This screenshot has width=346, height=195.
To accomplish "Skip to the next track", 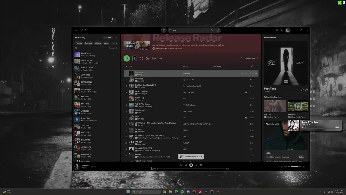I will 197,165.
